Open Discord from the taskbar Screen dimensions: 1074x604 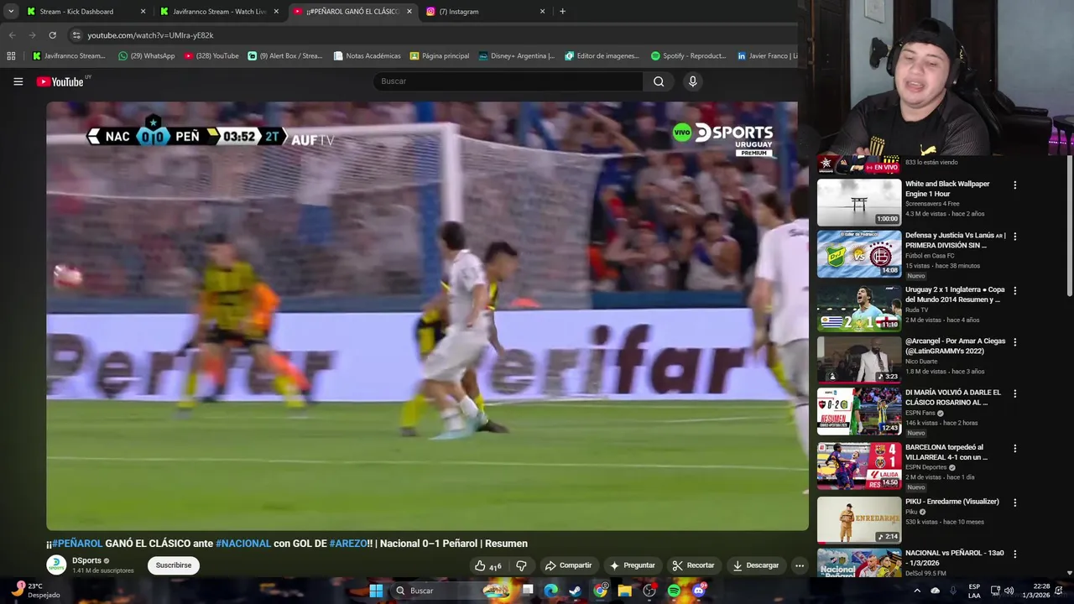(699, 591)
